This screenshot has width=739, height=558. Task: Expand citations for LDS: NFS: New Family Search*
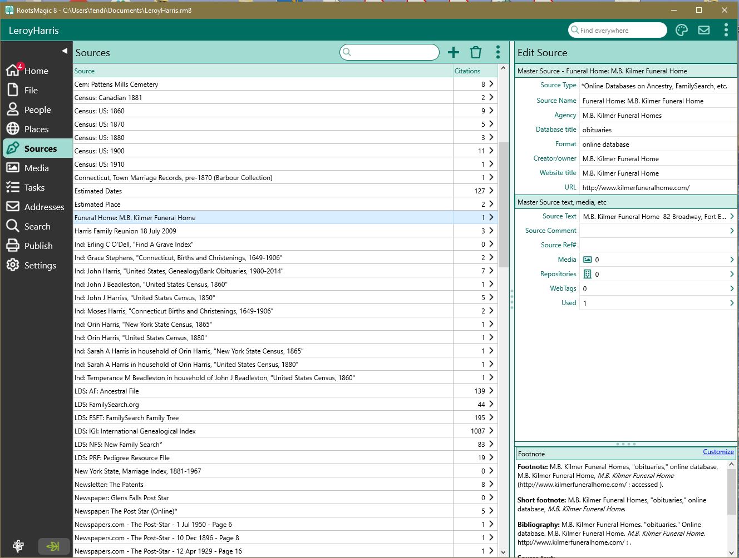click(x=491, y=444)
